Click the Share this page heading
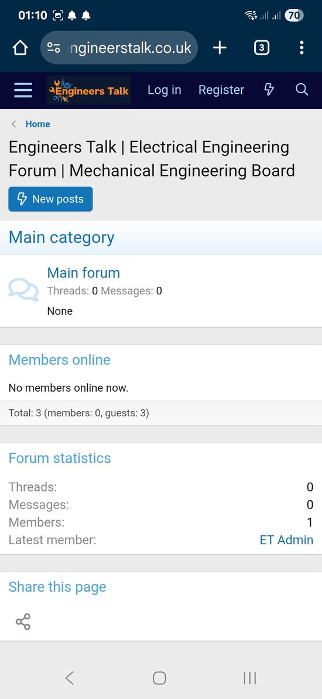This screenshot has width=322, height=699. pyautogui.click(x=57, y=586)
